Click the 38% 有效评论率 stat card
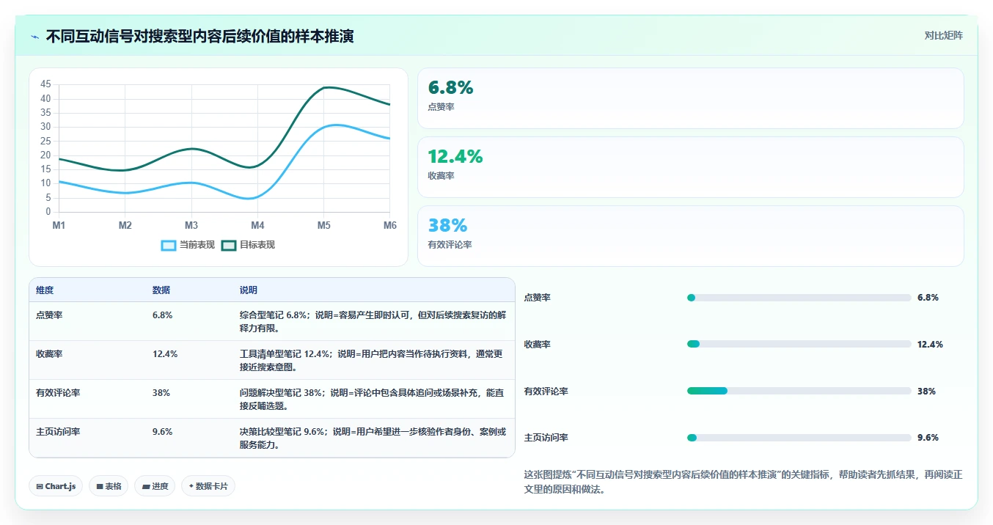The height and width of the screenshot is (525, 993). [x=690, y=236]
